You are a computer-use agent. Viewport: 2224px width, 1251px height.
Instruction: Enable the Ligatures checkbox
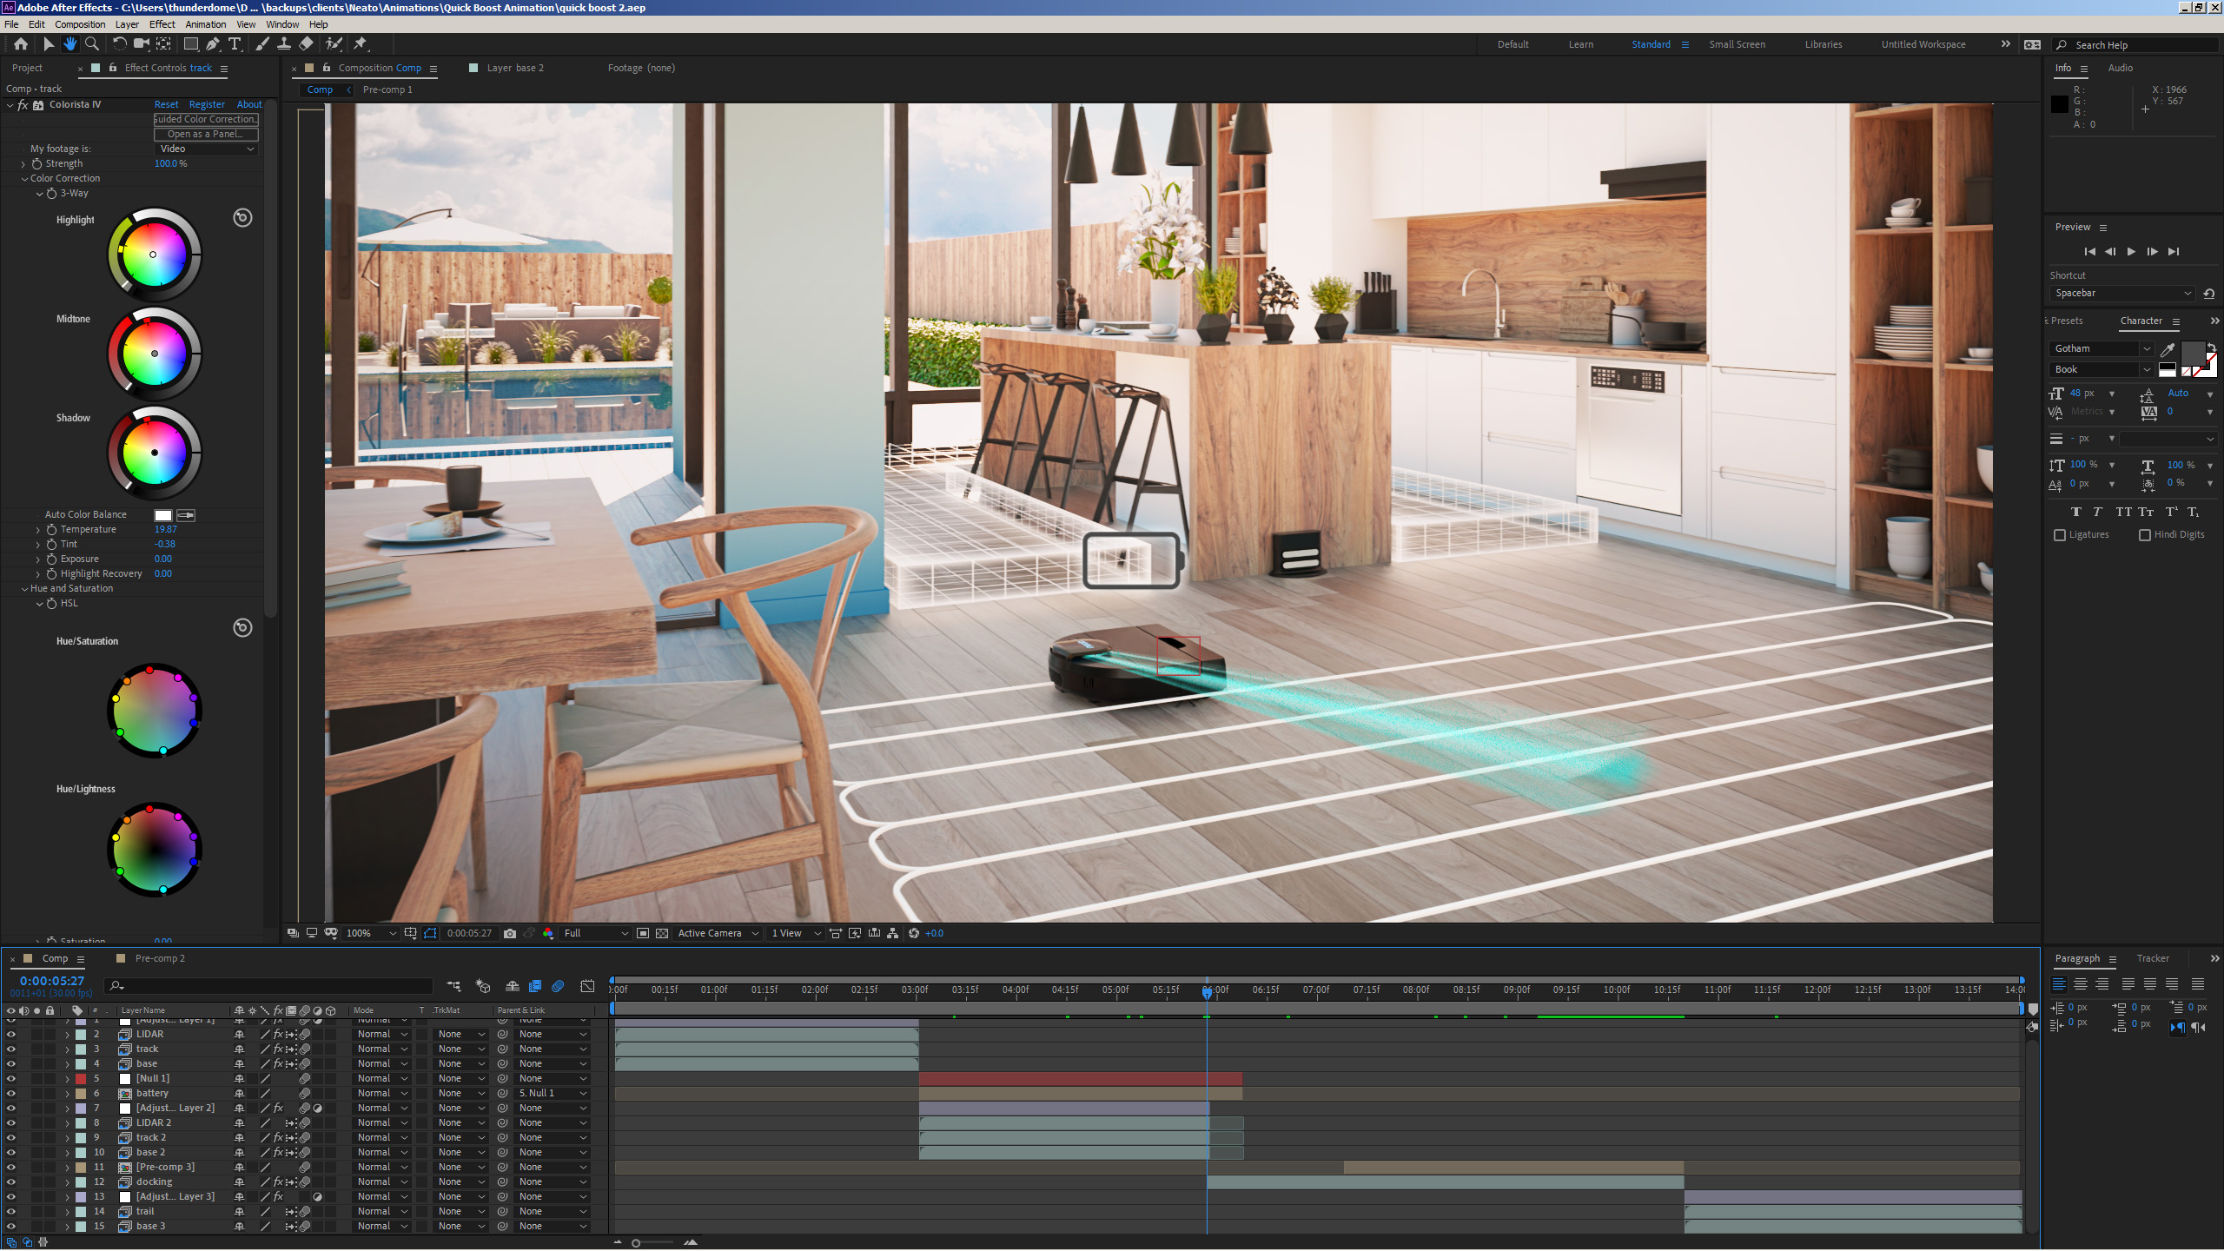[x=2060, y=535]
